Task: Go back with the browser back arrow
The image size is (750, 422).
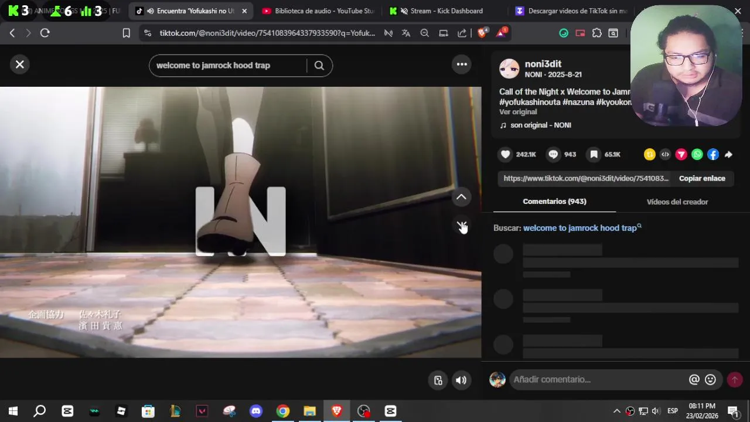Action: coord(12,33)
